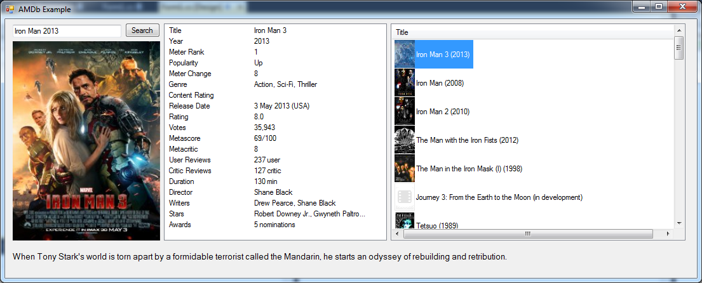Click the Tetsuo result thumbnail
Screen dimensions: 702x283
[405, 220]
